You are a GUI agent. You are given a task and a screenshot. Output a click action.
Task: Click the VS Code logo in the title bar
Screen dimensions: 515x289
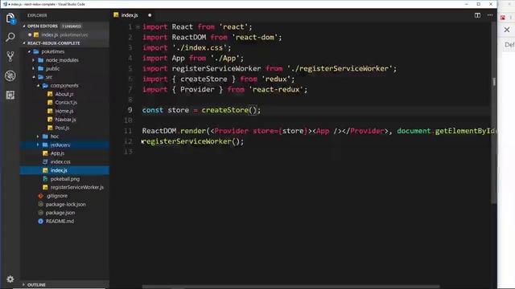click(5, 4)
